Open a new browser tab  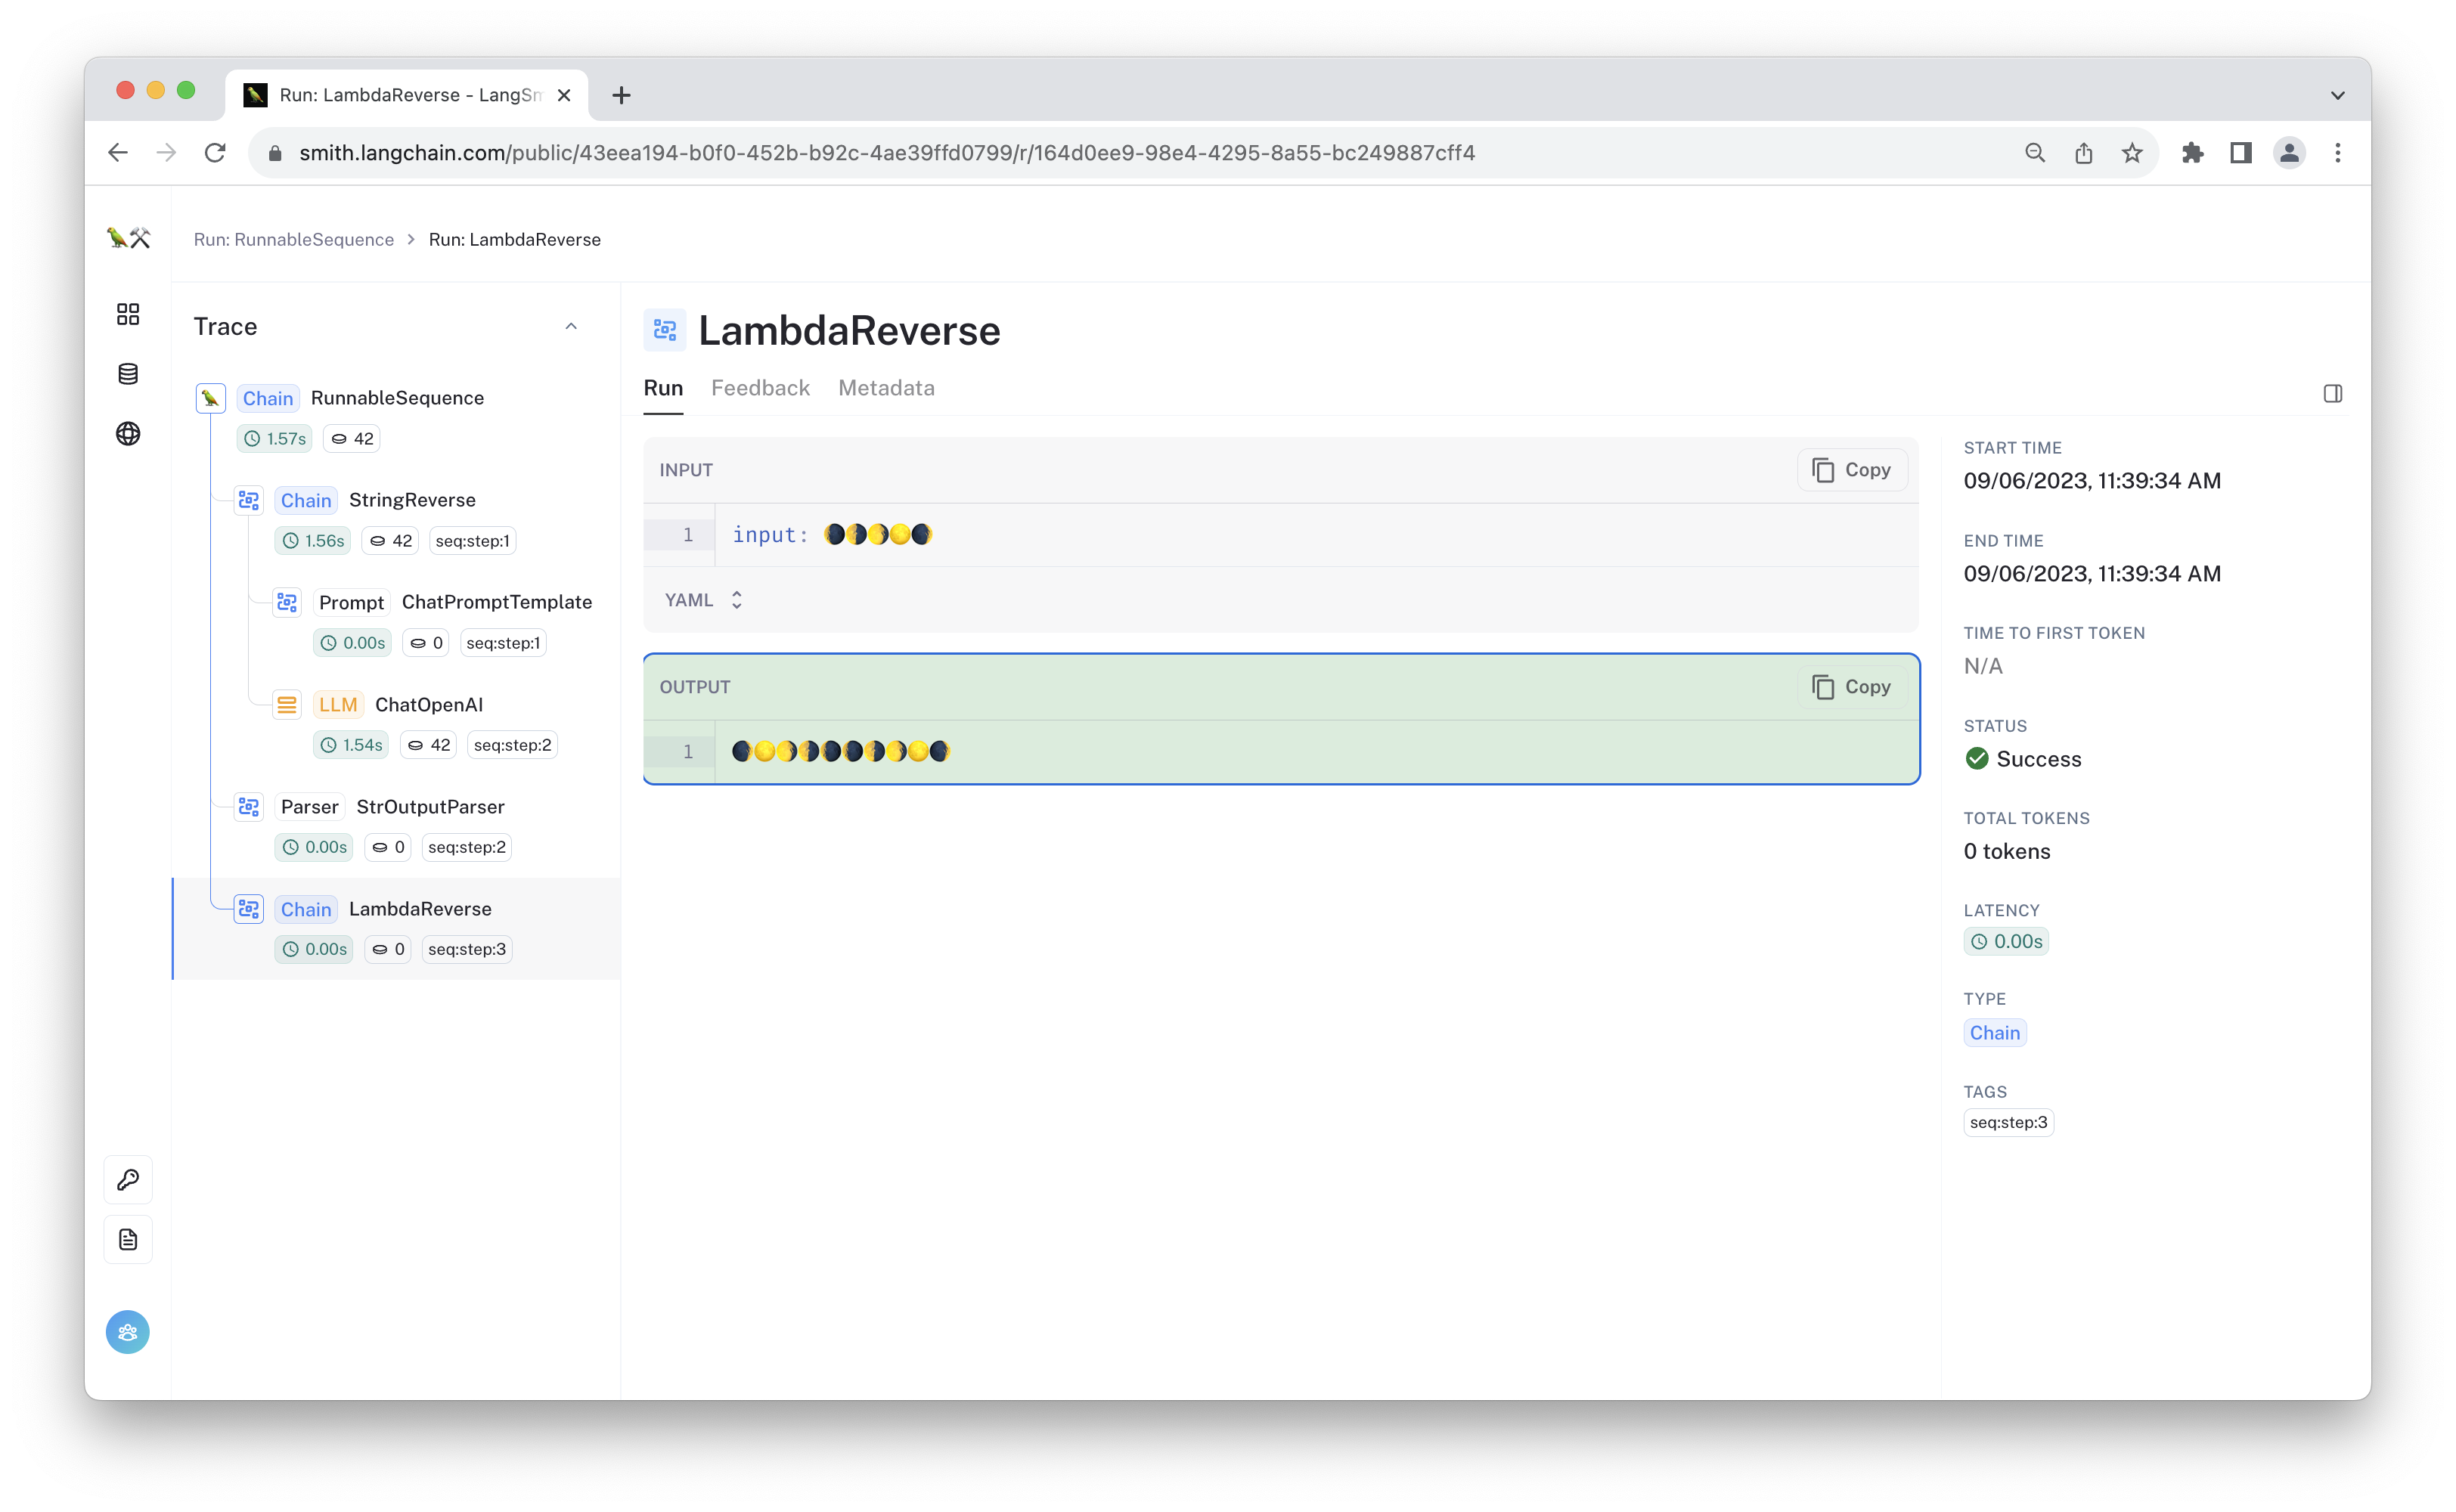(621, 95)
